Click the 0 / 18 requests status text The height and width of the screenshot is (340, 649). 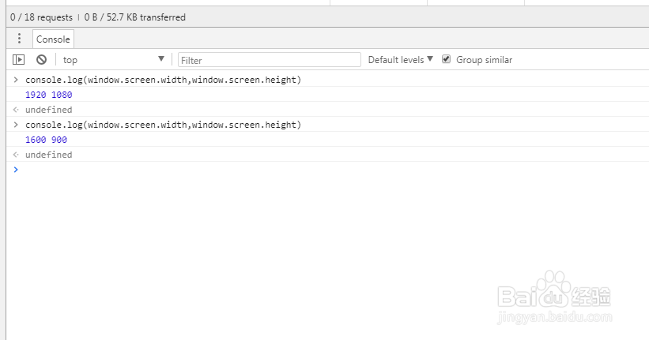pos(41,17)
